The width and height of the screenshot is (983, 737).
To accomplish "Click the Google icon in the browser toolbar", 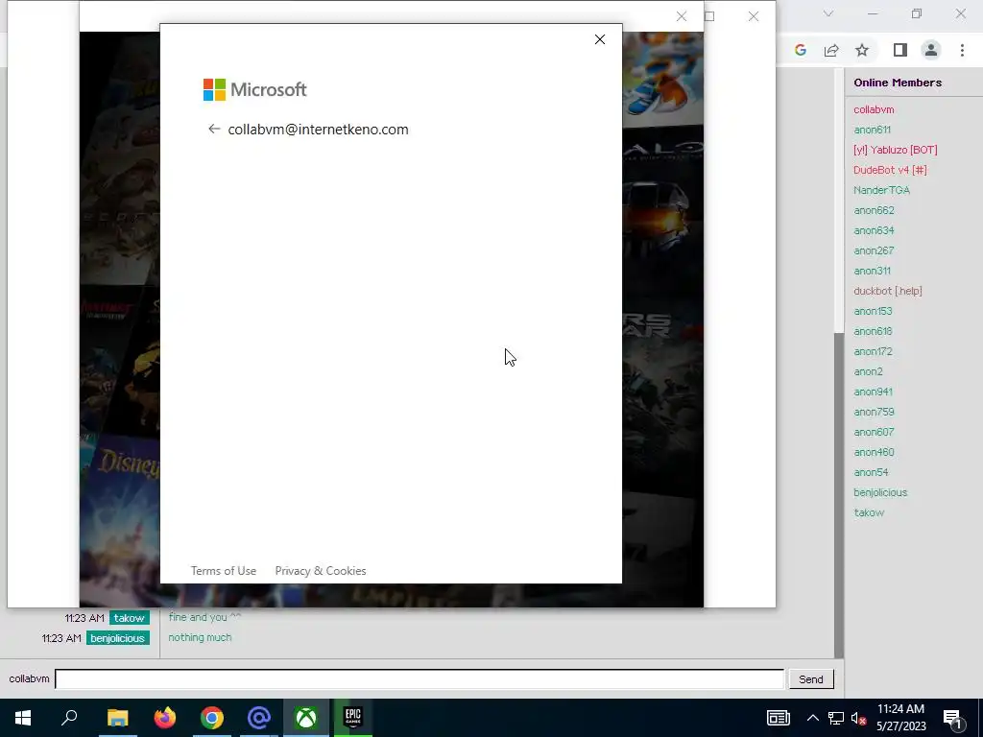I will [x=800, y=50].
